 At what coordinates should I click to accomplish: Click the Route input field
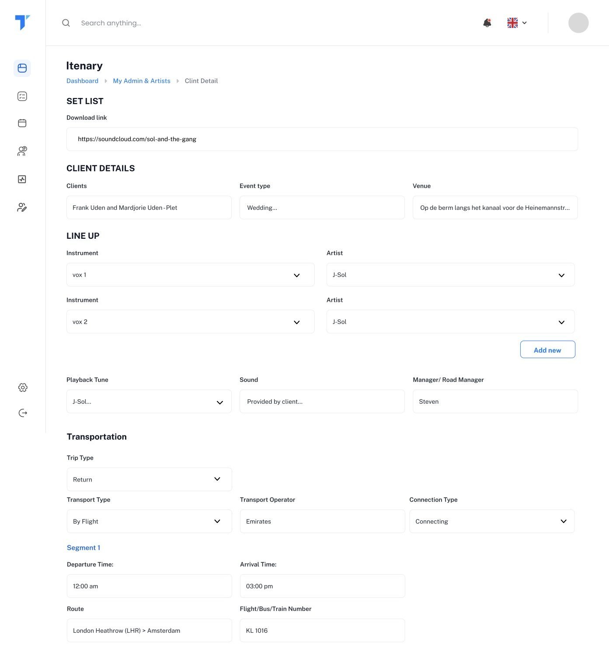click(x=150, y=630)
